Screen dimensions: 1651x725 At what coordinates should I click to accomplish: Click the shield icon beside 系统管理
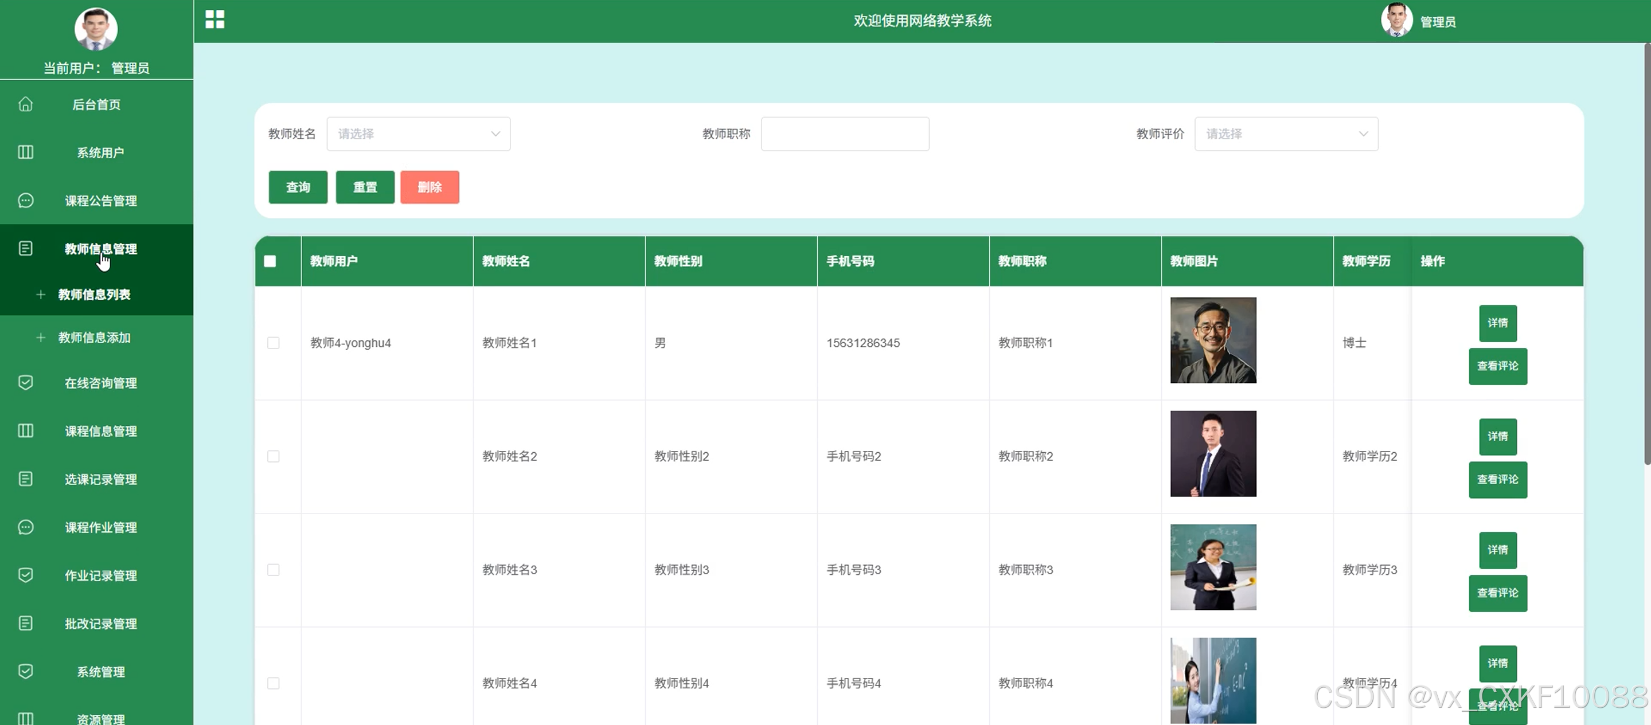click(x=26, y=671)
